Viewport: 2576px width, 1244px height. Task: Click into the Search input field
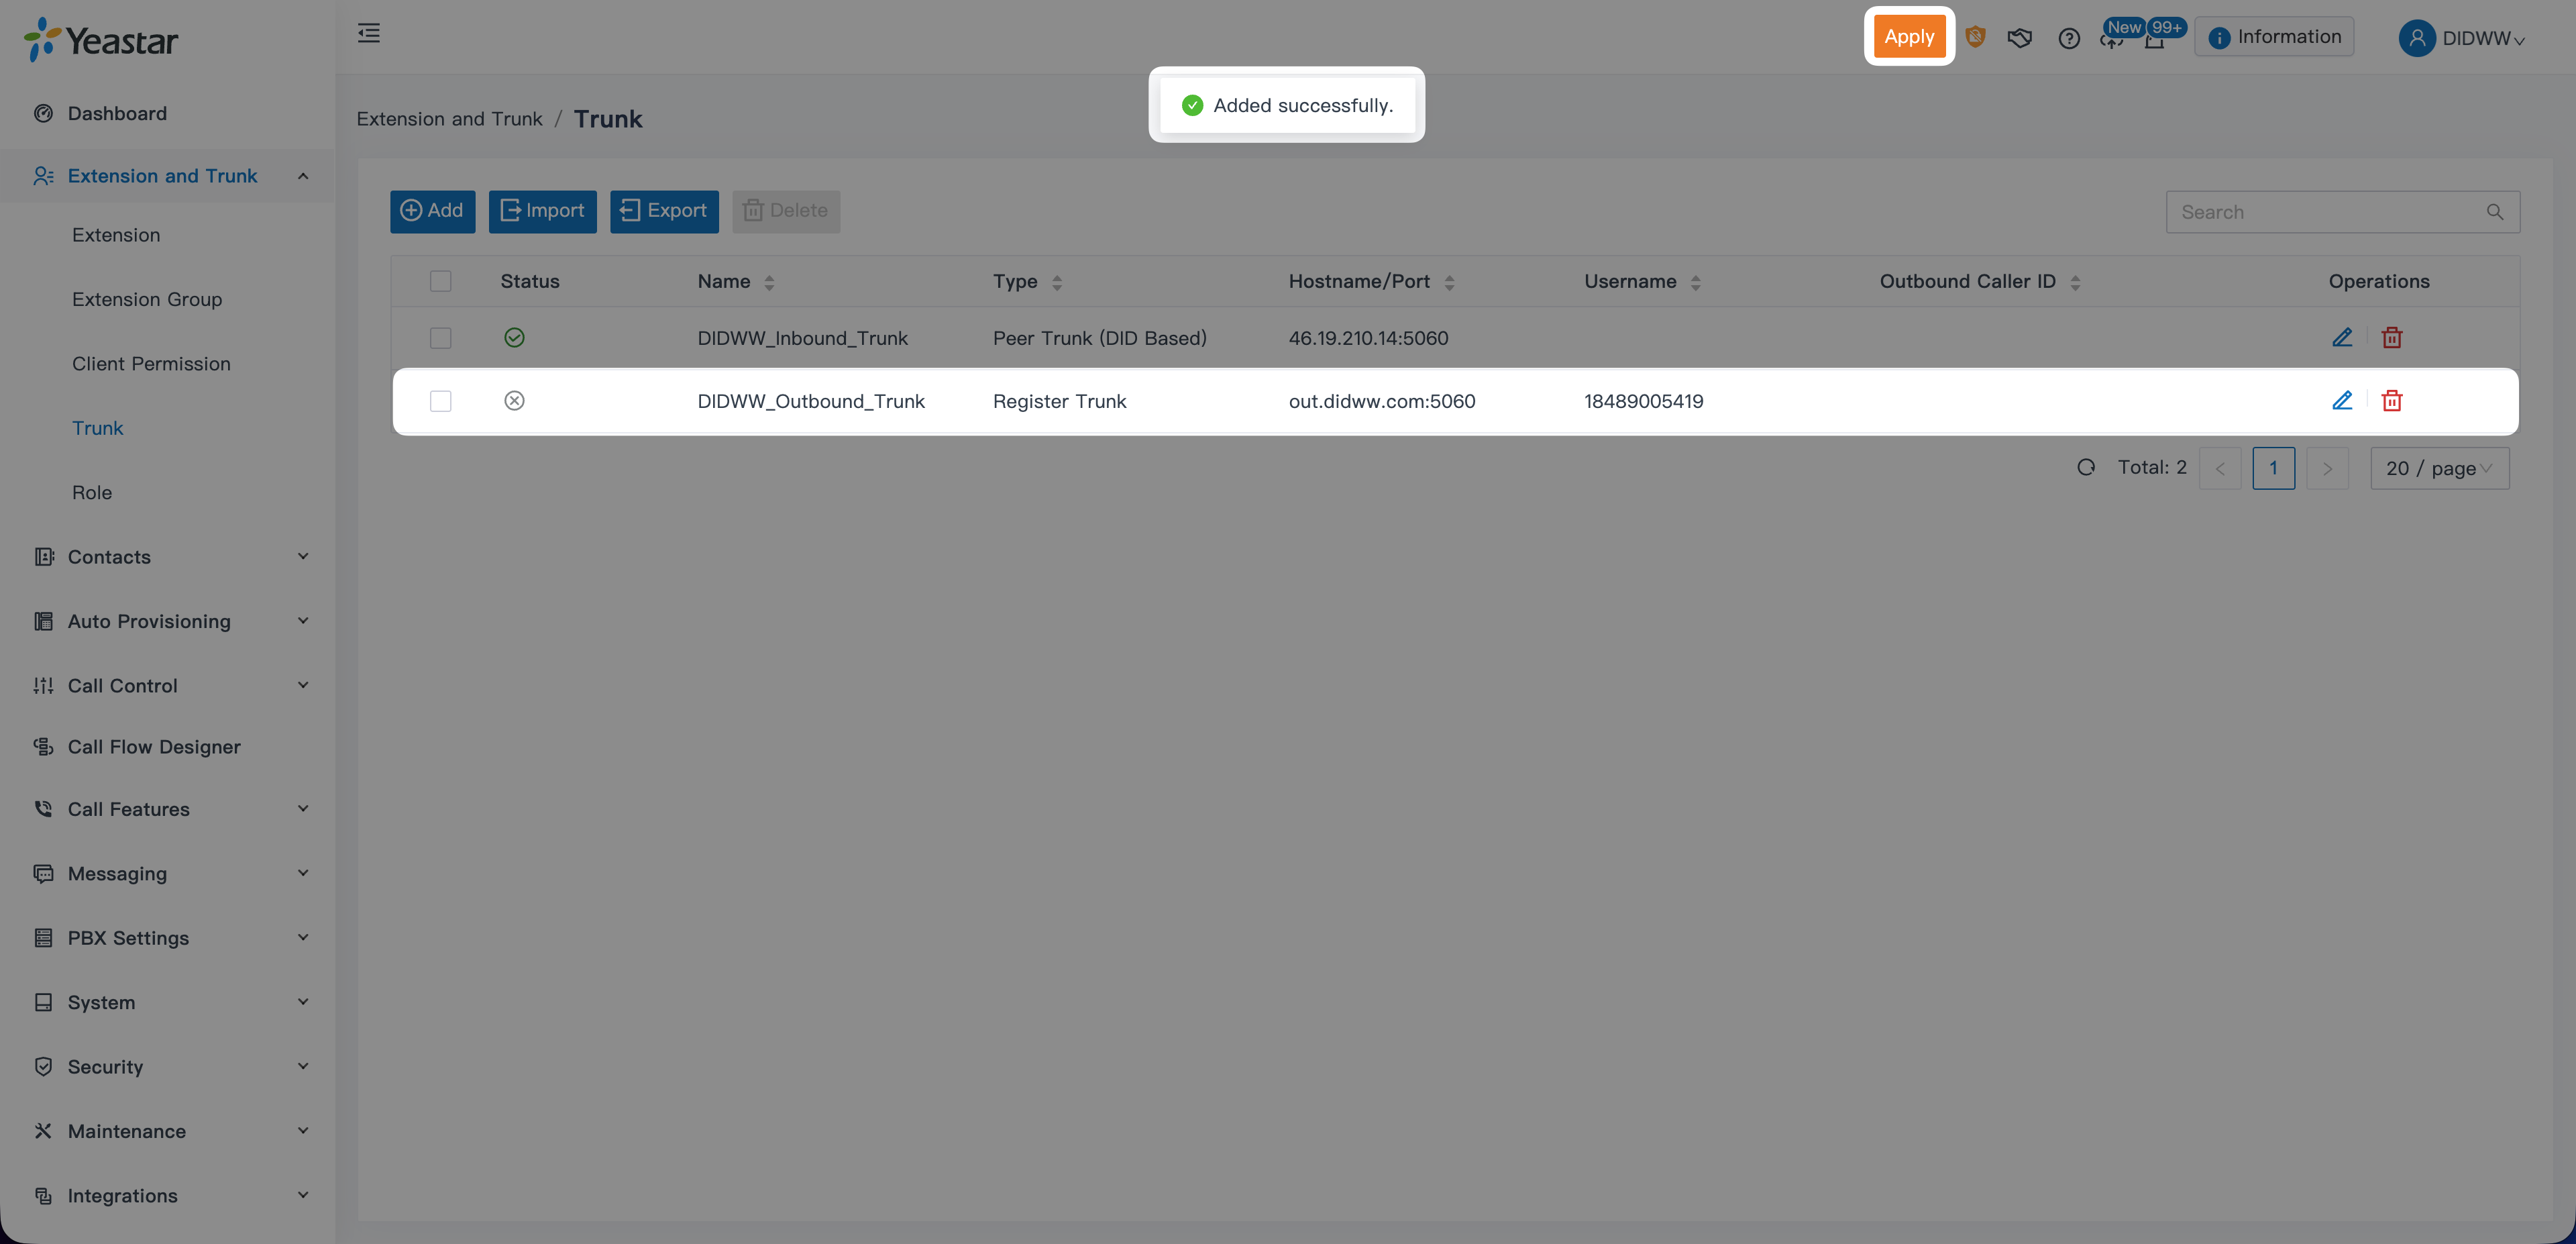point(2320,212)
